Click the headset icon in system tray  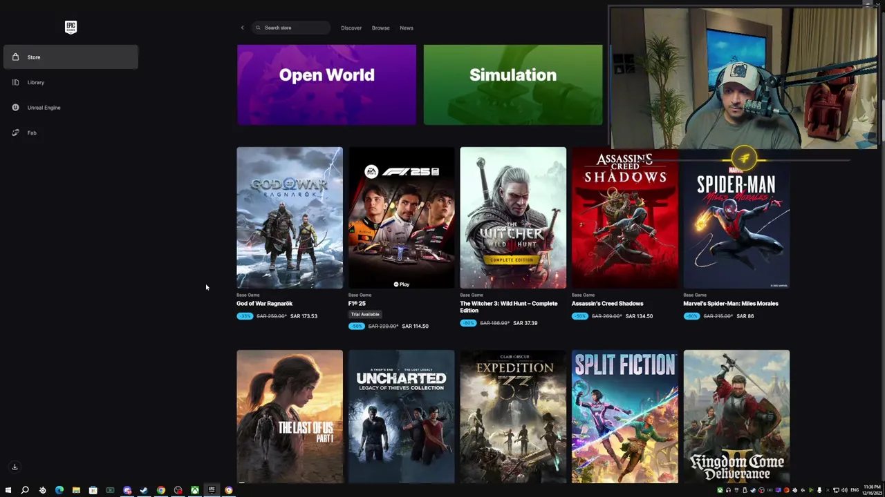[728, 490]
